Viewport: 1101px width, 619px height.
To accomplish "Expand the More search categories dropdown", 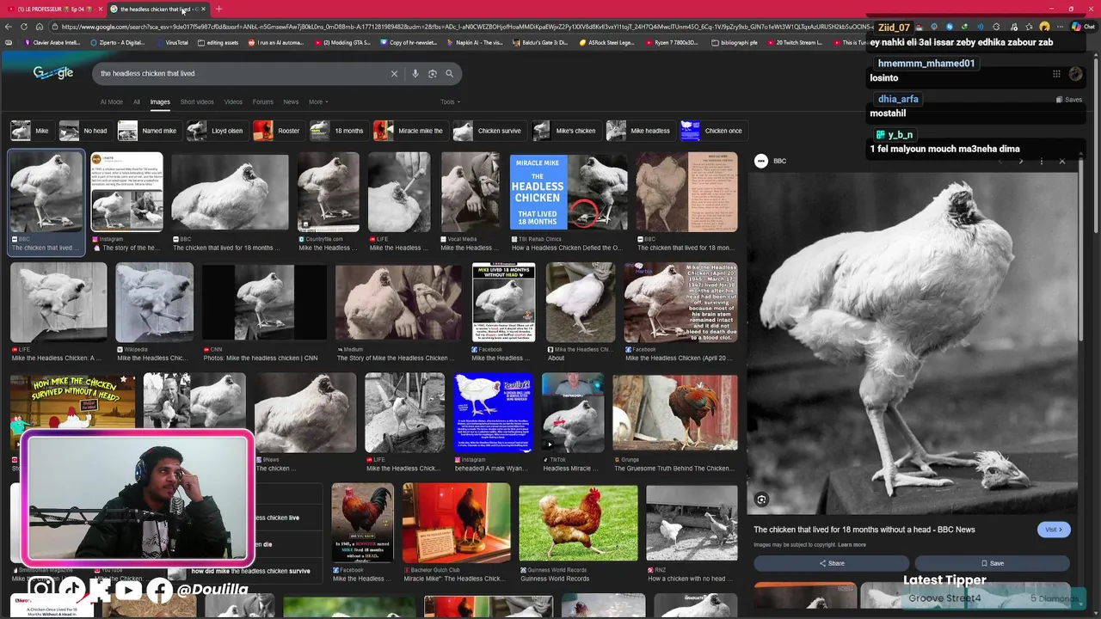I will pos(318,102).
